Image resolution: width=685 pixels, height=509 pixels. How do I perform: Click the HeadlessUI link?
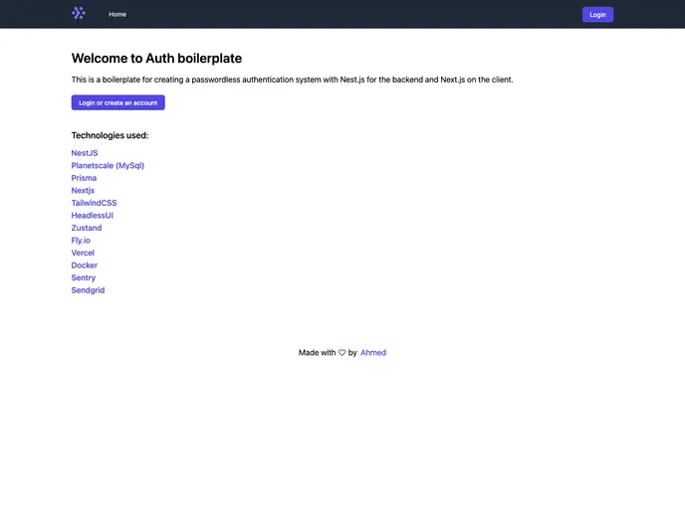point(93,216)
